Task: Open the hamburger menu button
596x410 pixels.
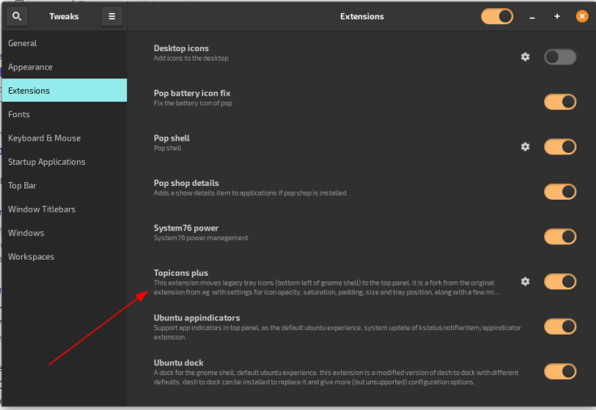Action: click(x=112, y=16)
